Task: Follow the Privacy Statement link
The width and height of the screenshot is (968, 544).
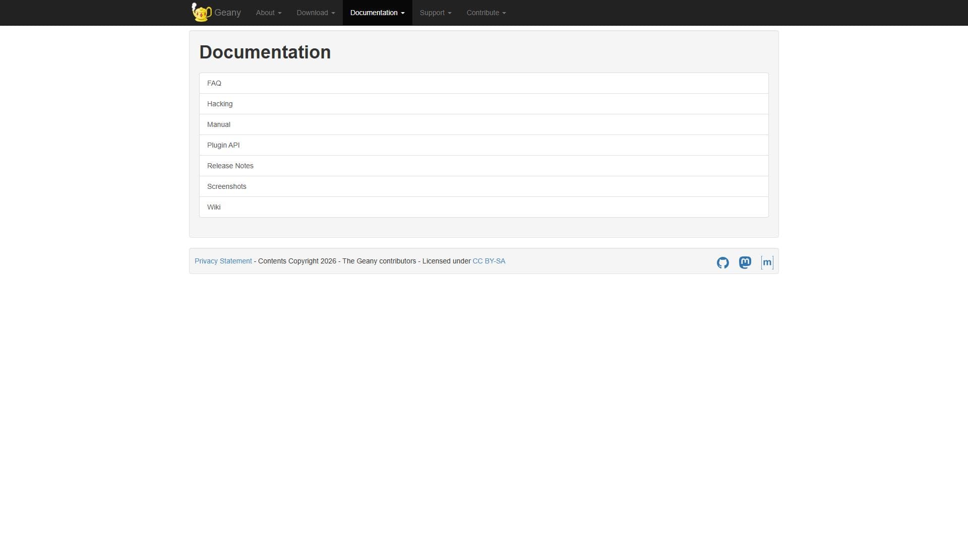Action: click(223, 261)
